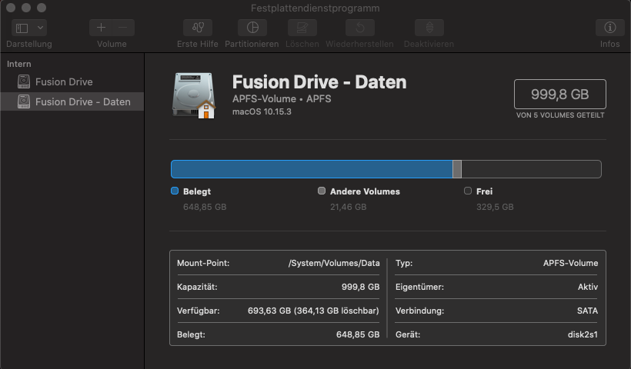Click the Darstellung sidebar view icon

click(22, 28)
